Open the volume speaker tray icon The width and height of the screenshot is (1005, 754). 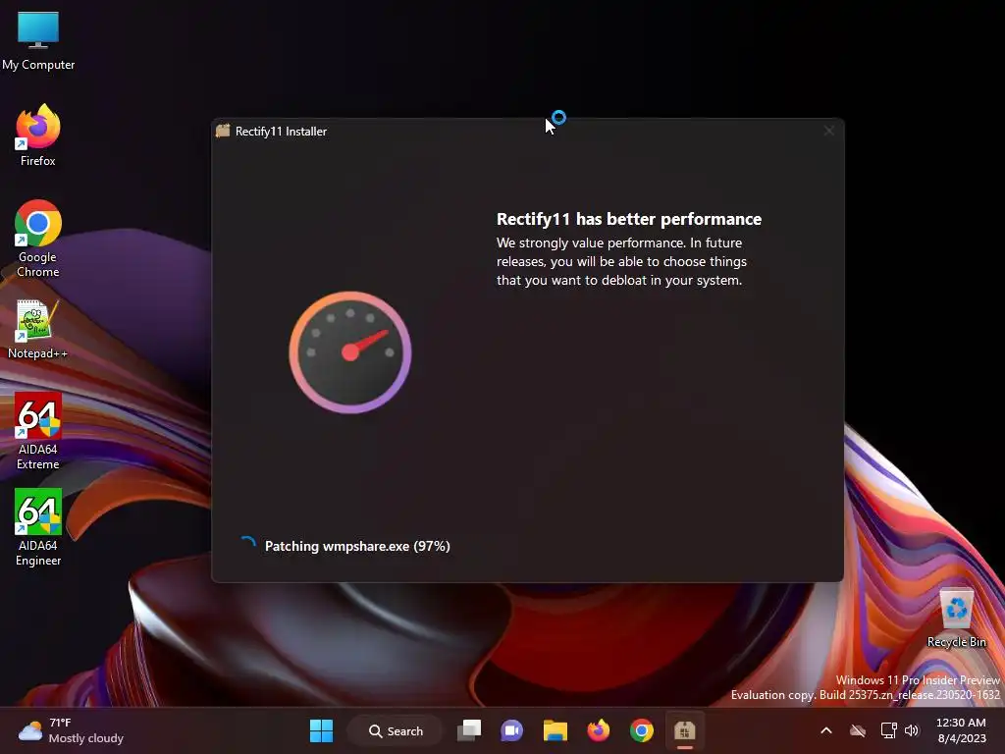pos(912,730)
